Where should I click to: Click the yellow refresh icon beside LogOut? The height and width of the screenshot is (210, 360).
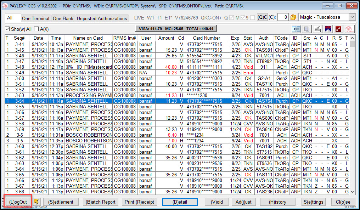[x=36, y=202]
